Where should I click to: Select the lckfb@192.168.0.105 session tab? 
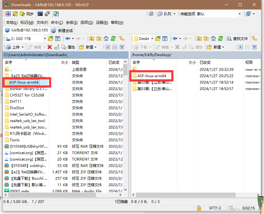[26, 30]
